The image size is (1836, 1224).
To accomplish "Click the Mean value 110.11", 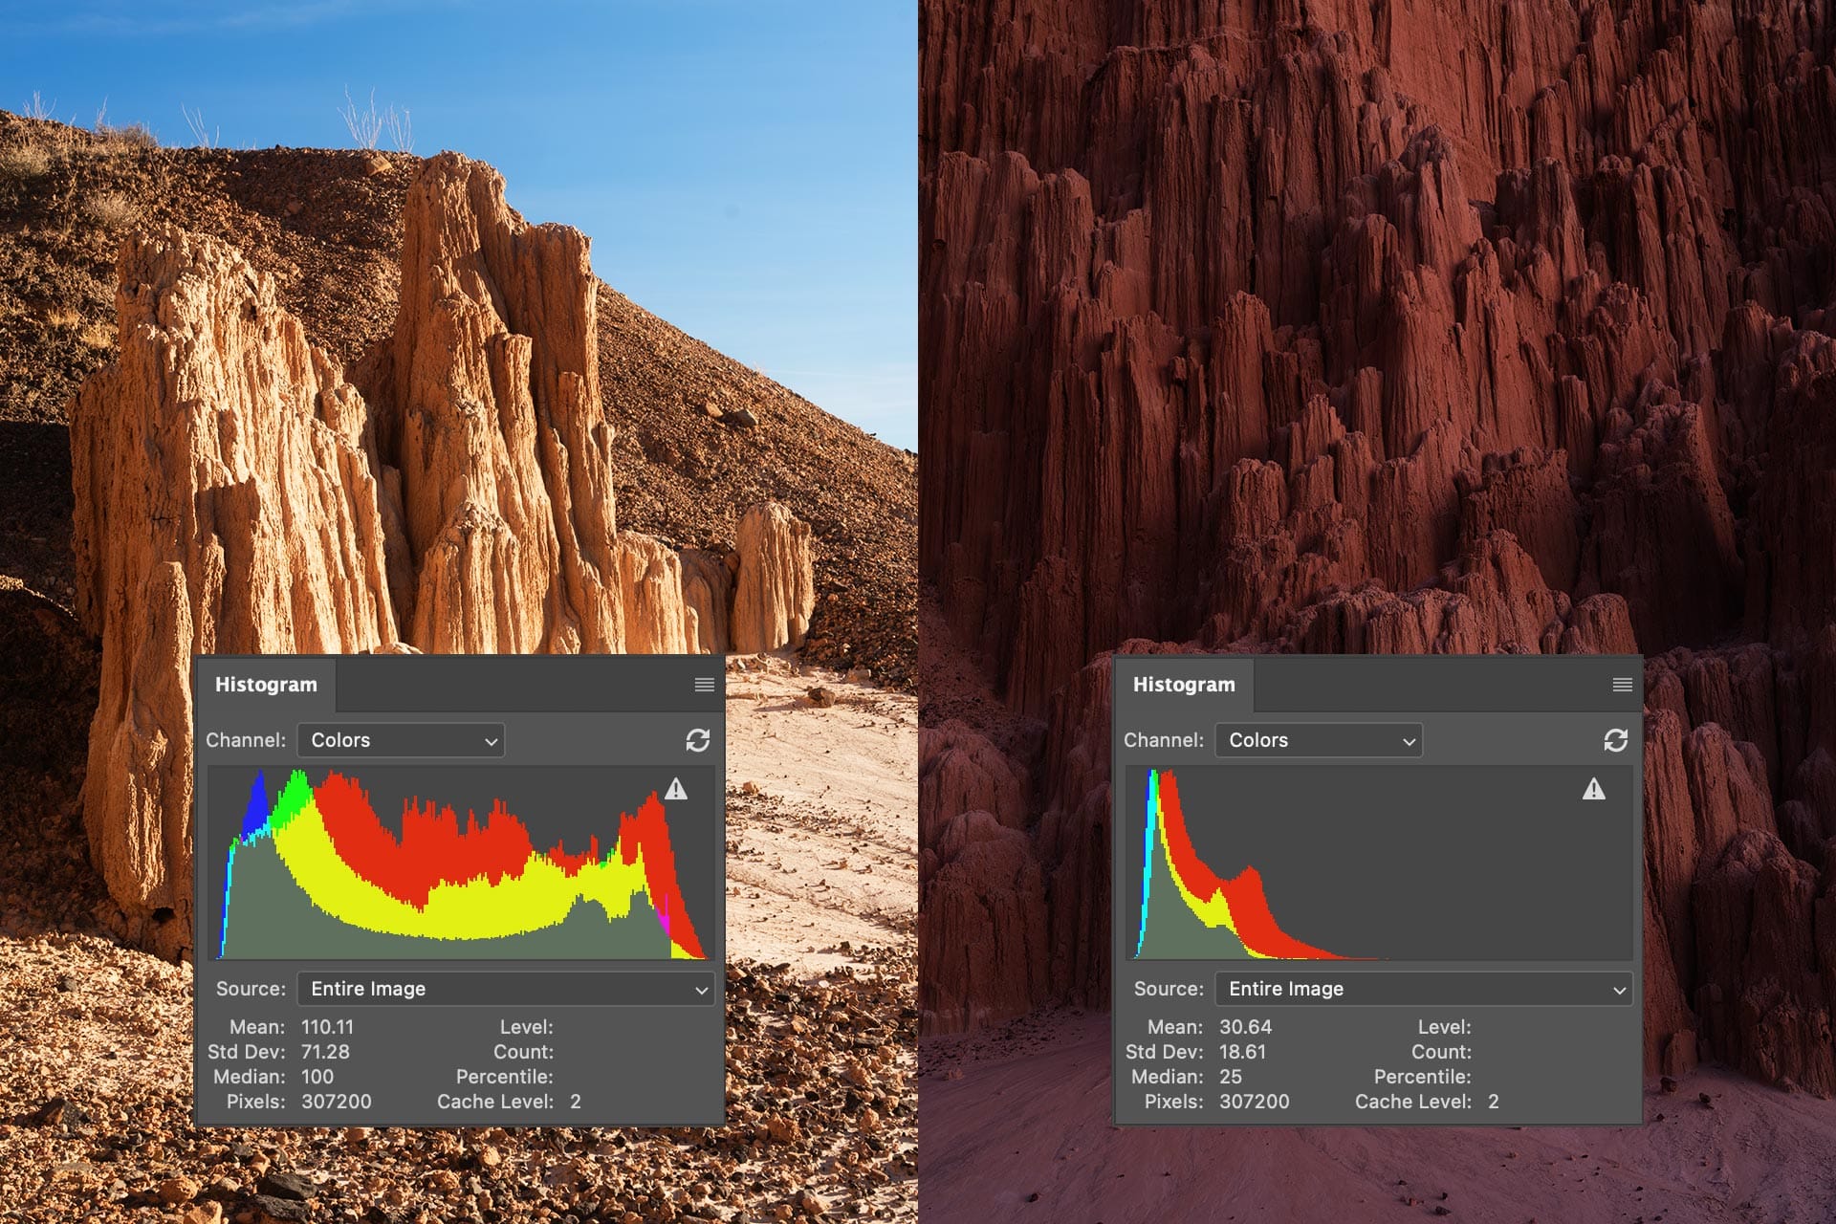I will pyautogui.click(x=327, y=1027).
